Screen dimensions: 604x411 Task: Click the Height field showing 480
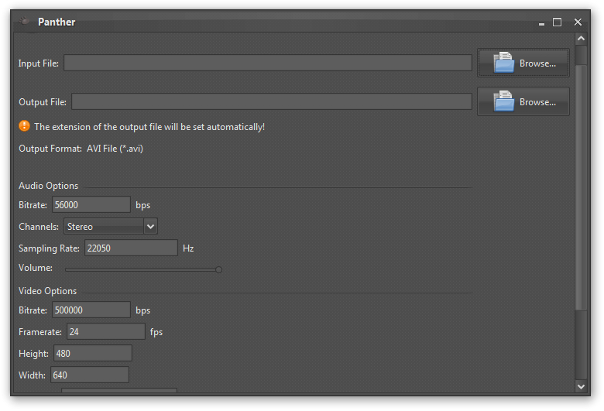tap(91, 354)
